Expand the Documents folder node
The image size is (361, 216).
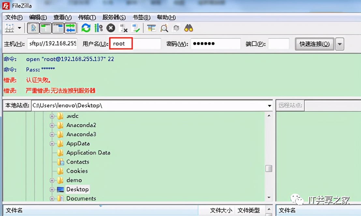pyautogui.click(x=52, y=198)
